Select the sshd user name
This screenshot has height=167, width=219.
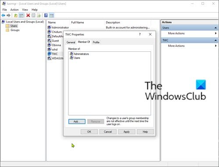[55, 50]
